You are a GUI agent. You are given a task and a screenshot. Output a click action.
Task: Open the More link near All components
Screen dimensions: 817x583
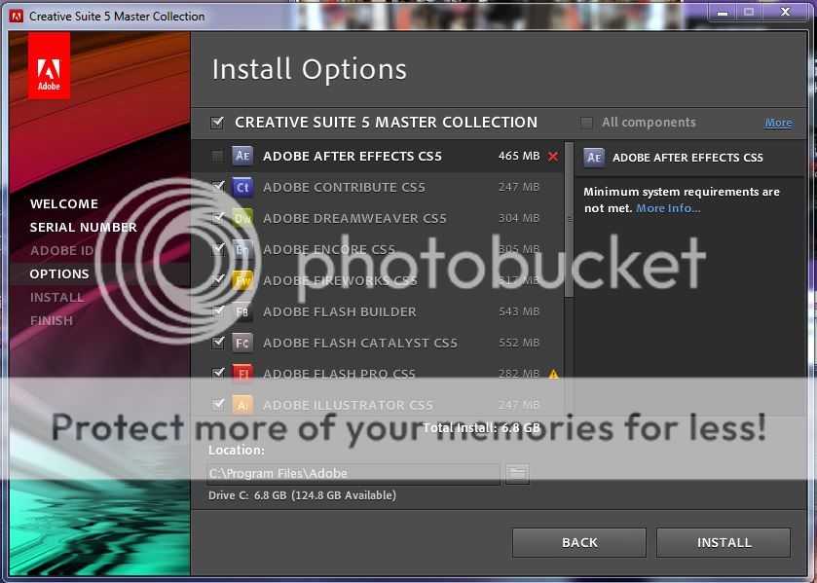pos(778,123)
